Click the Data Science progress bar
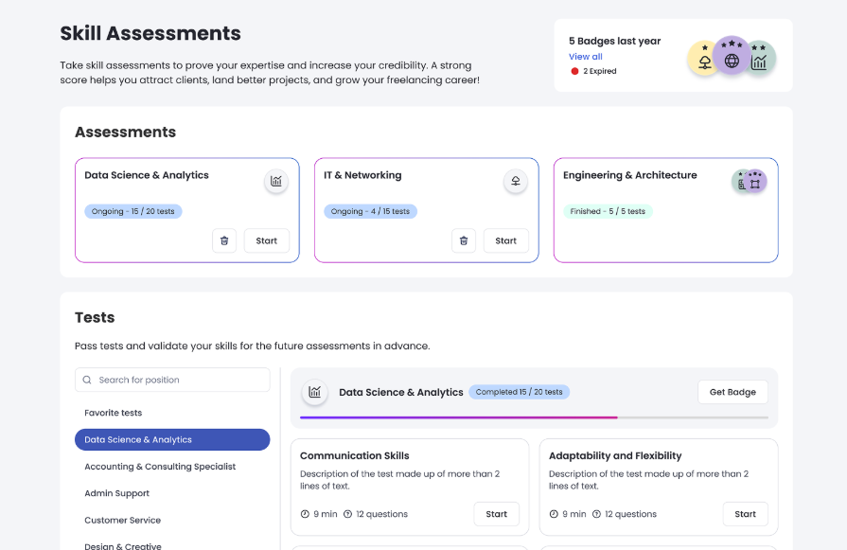 click(534, 417)
